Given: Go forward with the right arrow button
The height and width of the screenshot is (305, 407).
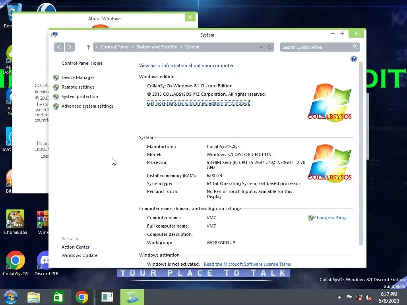Looking at the screenshot, I should pos(70,47).
